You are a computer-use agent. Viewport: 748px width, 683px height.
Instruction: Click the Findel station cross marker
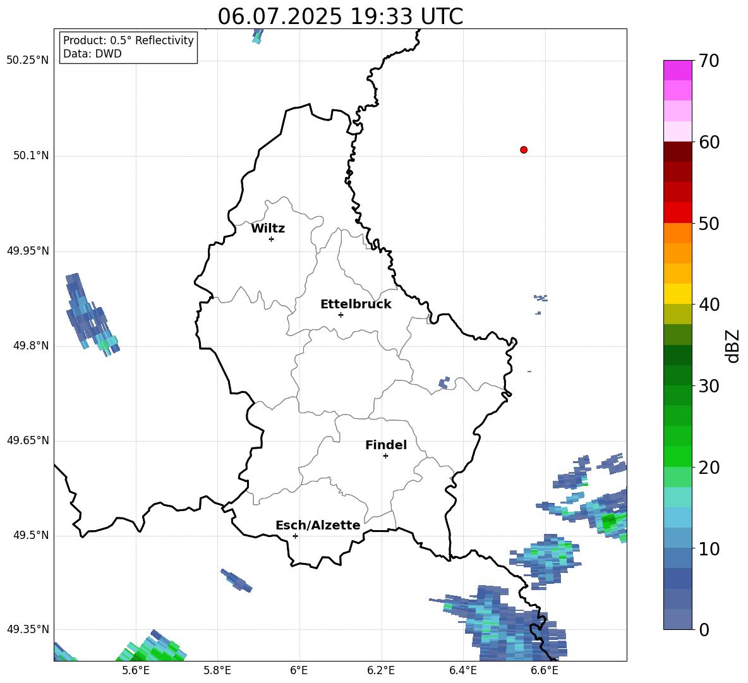coord(385,456)
